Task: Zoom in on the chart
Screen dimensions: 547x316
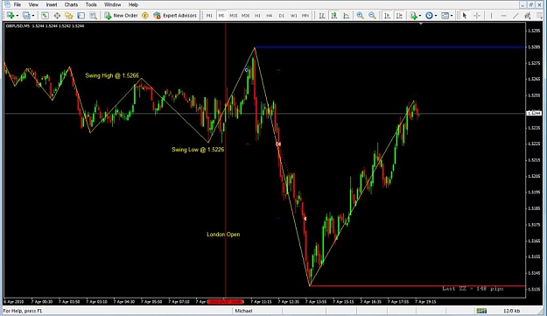Action: [360, 16]
